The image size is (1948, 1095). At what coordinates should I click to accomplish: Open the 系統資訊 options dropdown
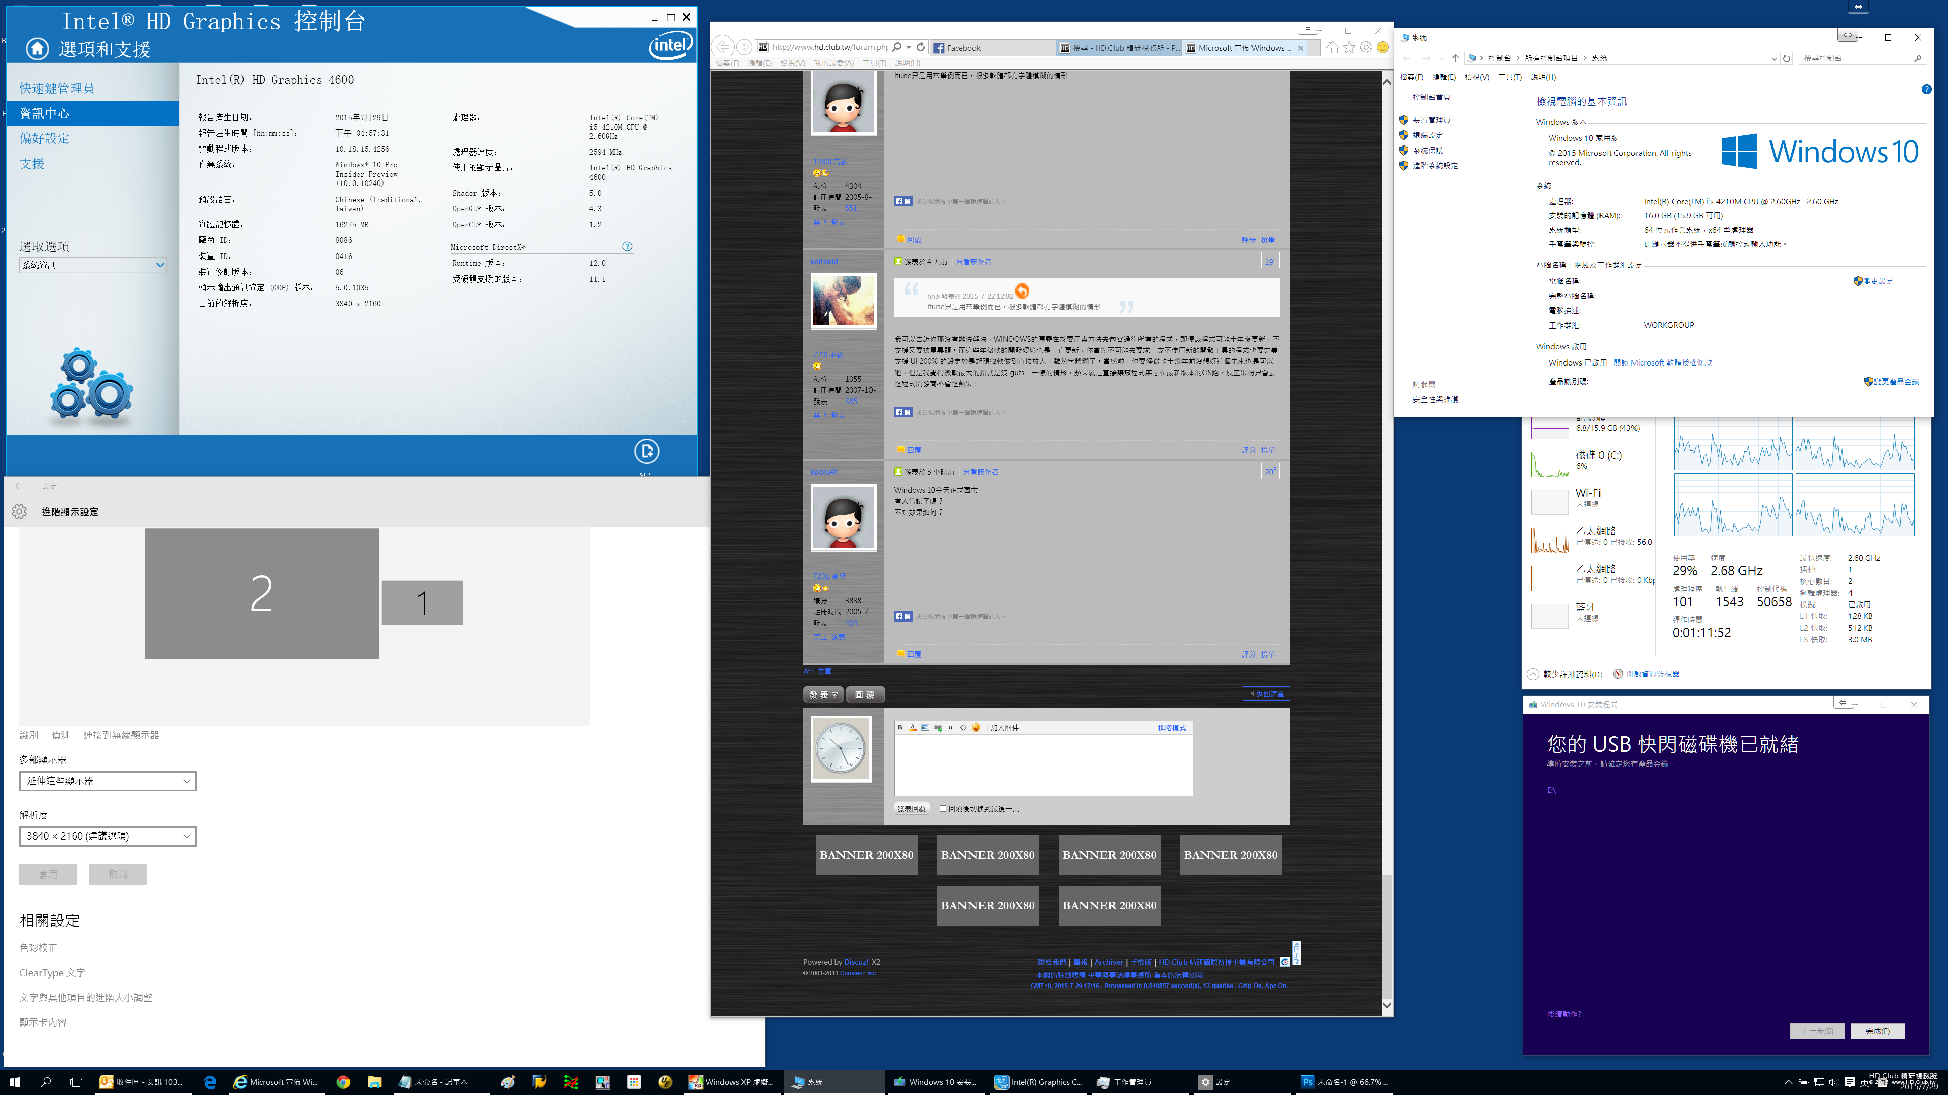click(x=92, y=265)
